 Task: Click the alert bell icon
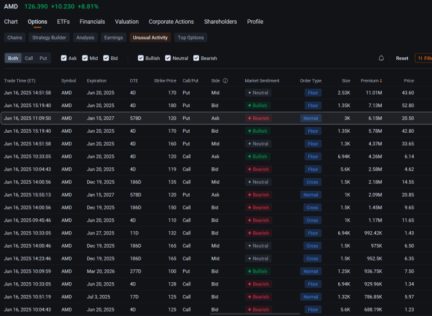point(381,58)
